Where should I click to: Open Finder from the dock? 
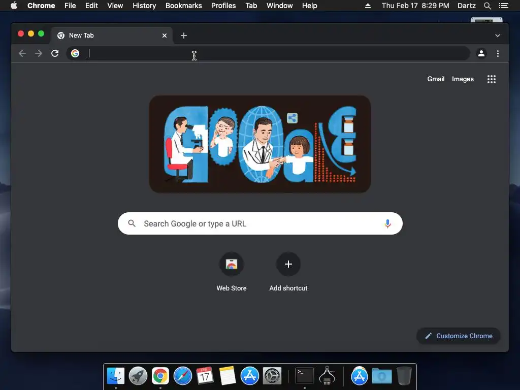tap(116, 376)
